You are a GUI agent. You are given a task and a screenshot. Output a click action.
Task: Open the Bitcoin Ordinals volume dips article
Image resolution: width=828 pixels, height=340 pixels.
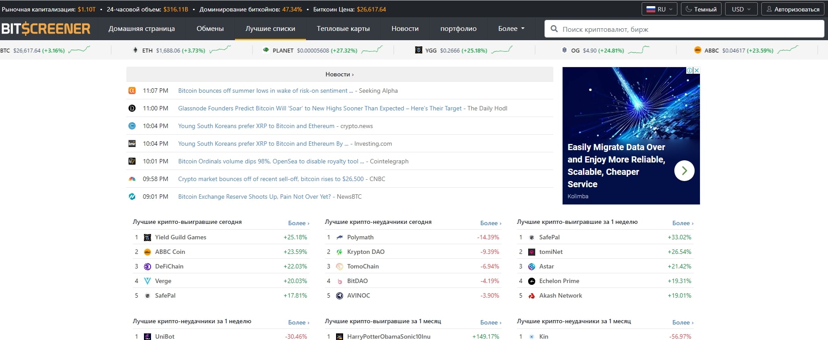[271, 161]
